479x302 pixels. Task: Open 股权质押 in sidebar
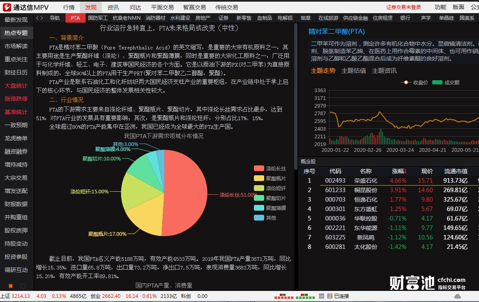[16, 230]
